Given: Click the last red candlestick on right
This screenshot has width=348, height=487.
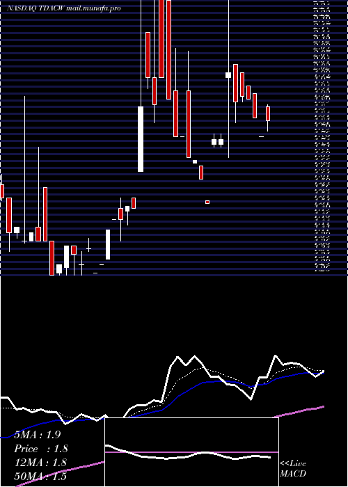Looking at the screenshot, I should click(268, 113).
